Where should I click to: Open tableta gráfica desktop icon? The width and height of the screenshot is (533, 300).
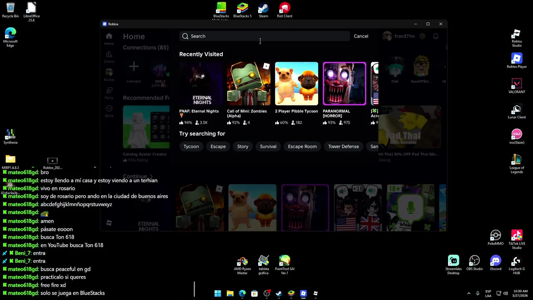click(264, 265)
